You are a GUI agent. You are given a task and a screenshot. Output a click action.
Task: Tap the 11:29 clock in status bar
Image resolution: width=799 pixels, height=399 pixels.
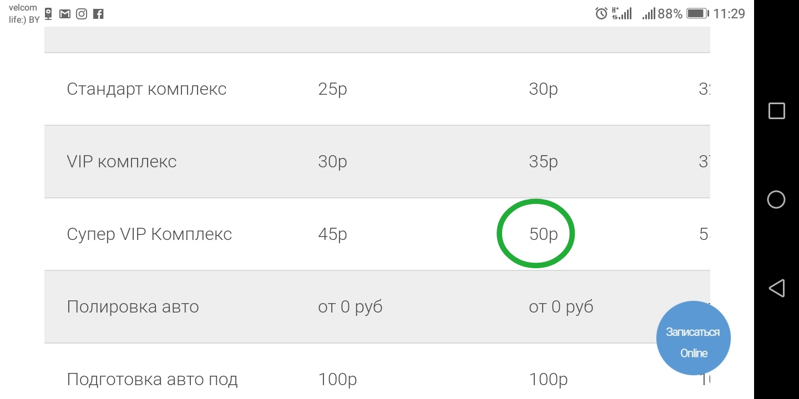(x=729, y=14)
